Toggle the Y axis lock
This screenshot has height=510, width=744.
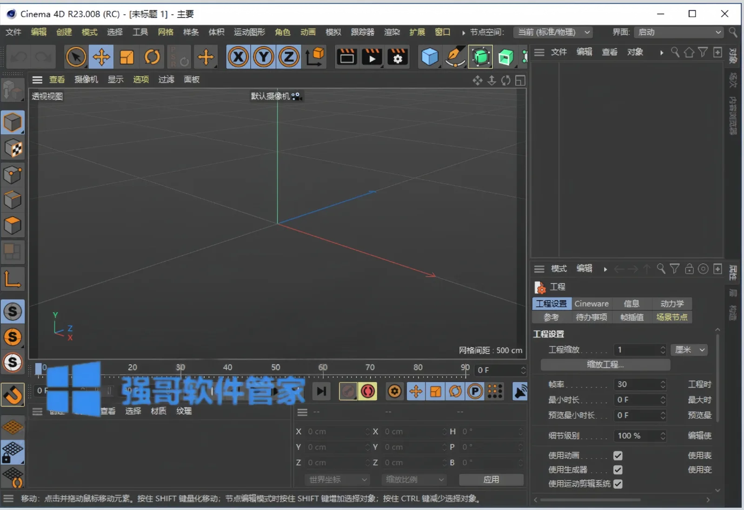(x=264, y=57)
